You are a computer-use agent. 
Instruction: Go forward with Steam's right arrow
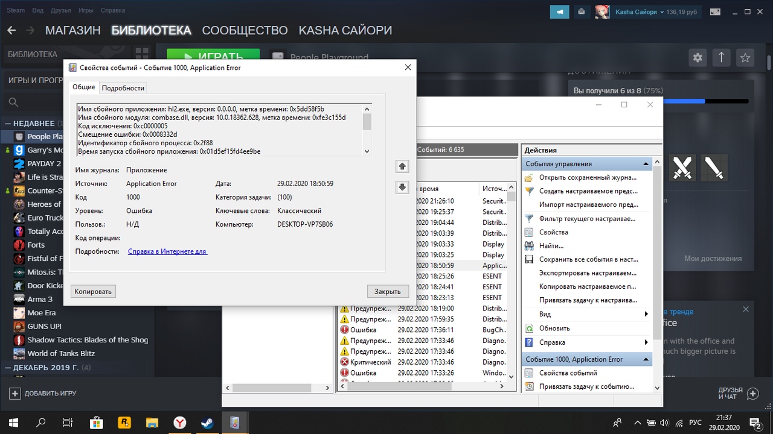tap(30, 30)
